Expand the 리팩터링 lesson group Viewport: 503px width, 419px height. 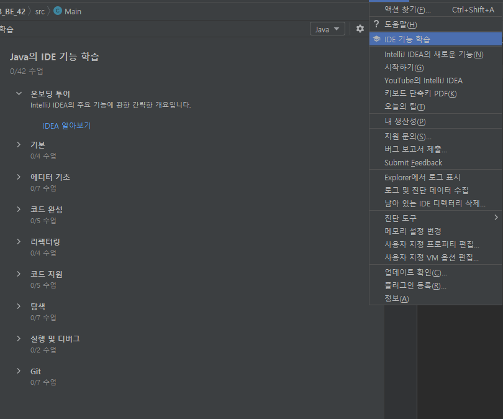coord(19,241)
